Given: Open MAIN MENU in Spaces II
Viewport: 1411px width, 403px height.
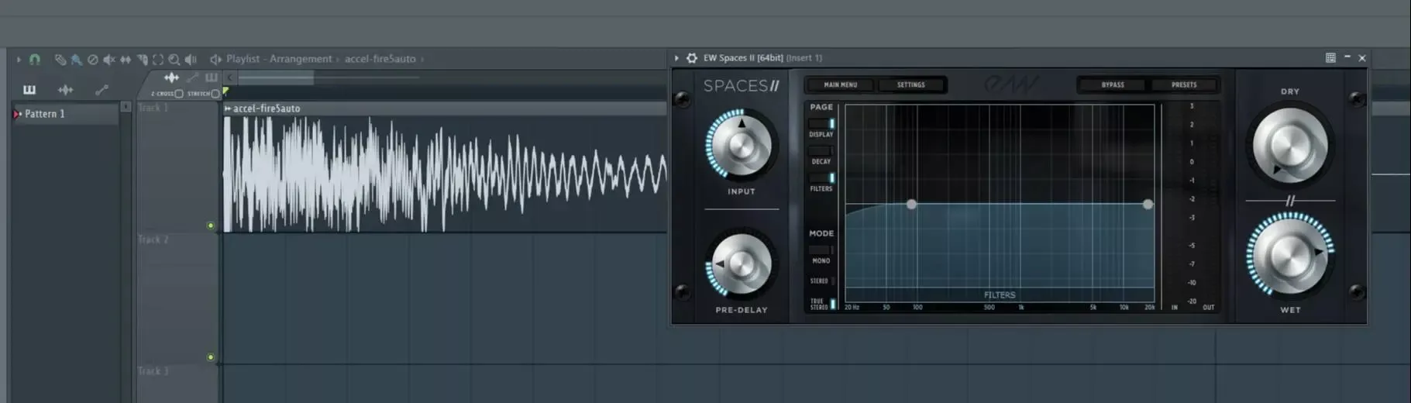Looking at the screenshot, I should pyautogui.click(x=841, y=85).
